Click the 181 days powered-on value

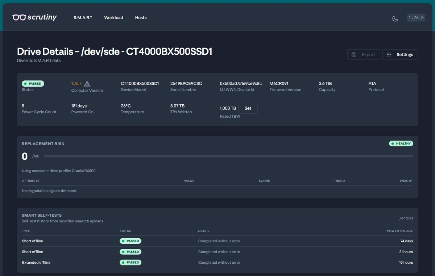(79, 106)
